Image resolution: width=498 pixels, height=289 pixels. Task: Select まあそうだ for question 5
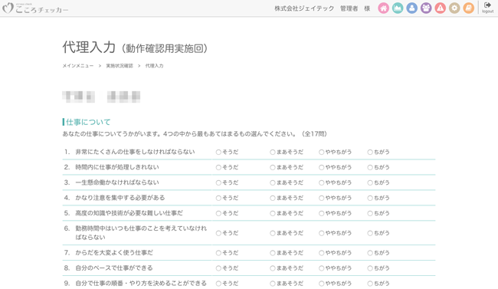(x=273, y=213)
